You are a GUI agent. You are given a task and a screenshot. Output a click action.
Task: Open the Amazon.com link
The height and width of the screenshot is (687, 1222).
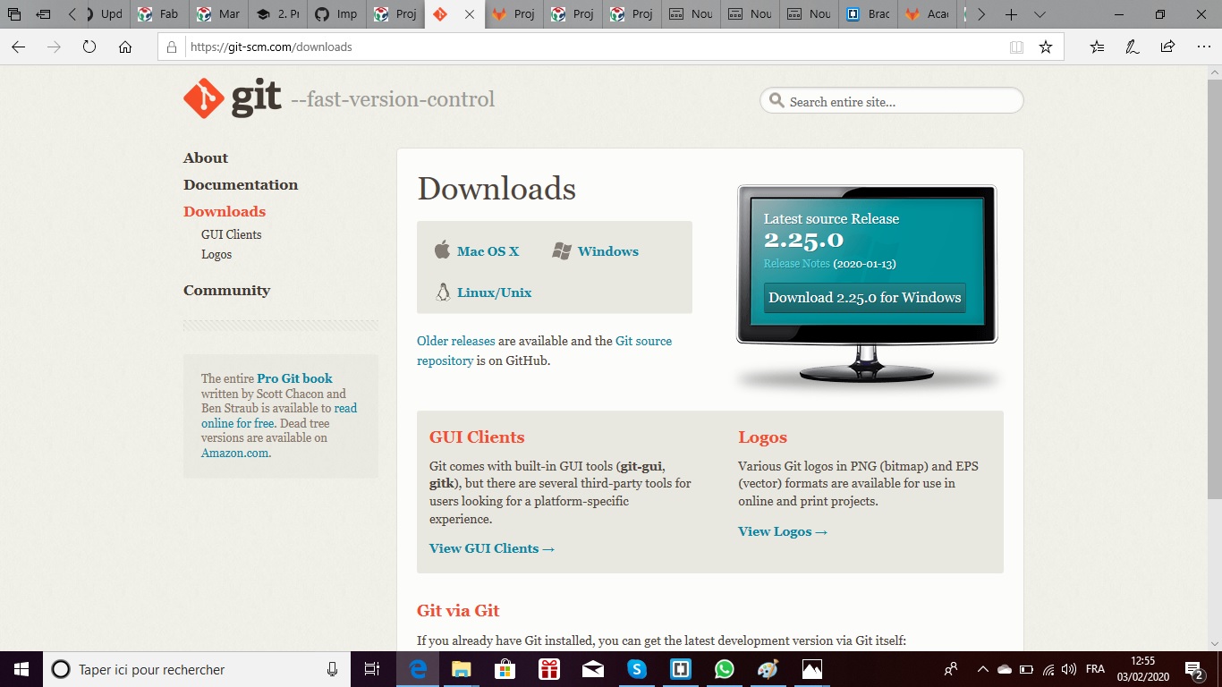coord(235,453)
